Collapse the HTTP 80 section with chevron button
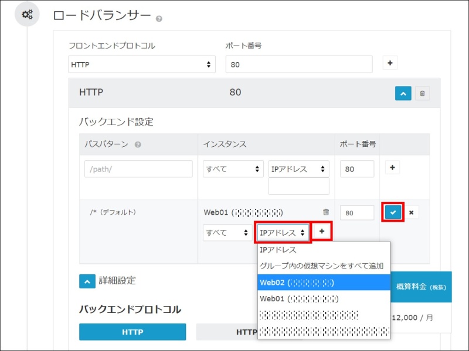The height and width of the screenshot is (351, 469). coord(403,93)
